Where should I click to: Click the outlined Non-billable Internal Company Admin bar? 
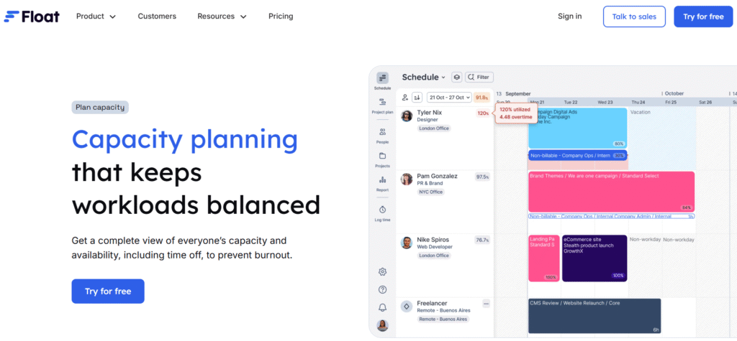tap(611, 216)
